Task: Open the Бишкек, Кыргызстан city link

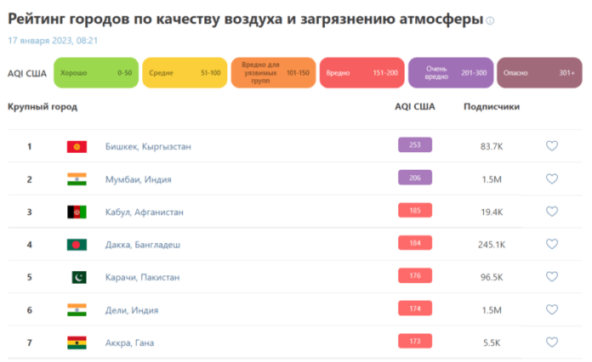Action: 148,147
